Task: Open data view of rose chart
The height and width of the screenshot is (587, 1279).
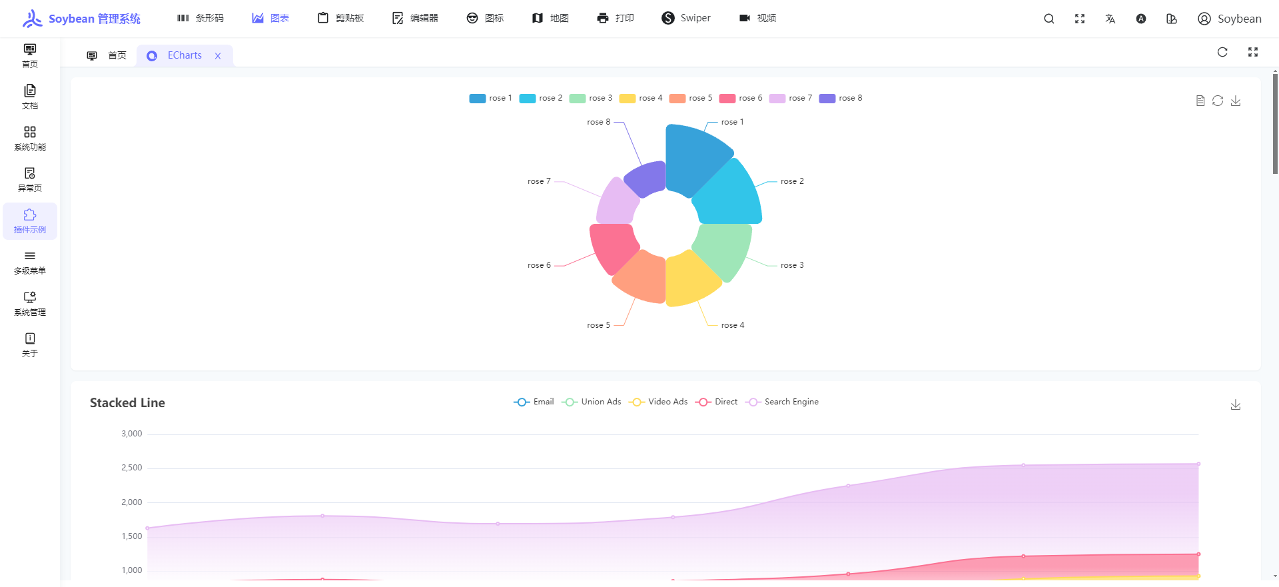Action: [1200, 101]
